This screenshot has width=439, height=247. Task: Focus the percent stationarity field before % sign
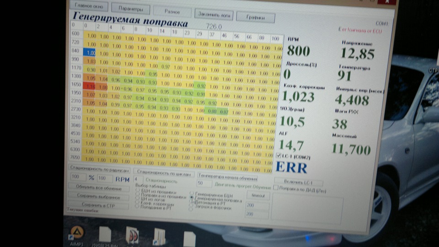(78, 177)
